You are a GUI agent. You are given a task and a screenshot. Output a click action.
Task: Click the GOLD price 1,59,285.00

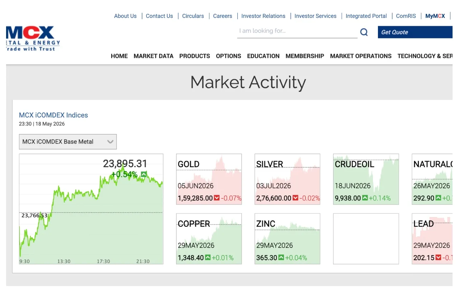coord(195,198)
